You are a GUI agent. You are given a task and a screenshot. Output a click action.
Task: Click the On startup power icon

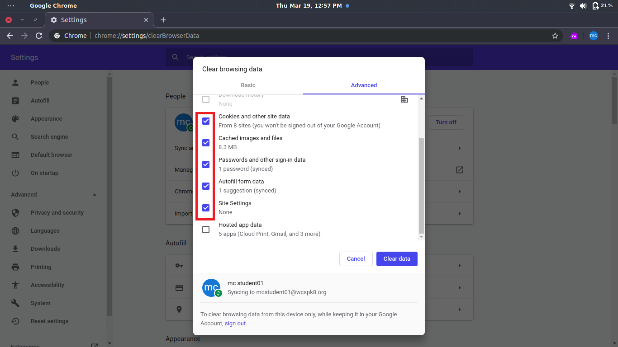(15, 173)
